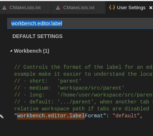The width and height of the screenshot is (153, 136).
Task: Click the DEFAULT SETTINGS heading
Action: click(38, 36)
